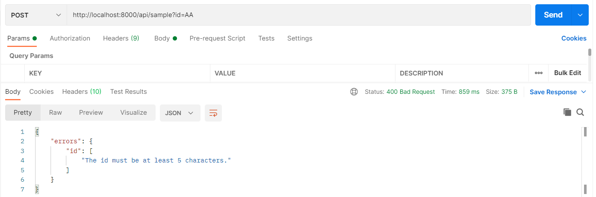Image resolution: width=596 pixels, height=197 pixels.
Task: Click the request URL input field
Action: (298, 15)
